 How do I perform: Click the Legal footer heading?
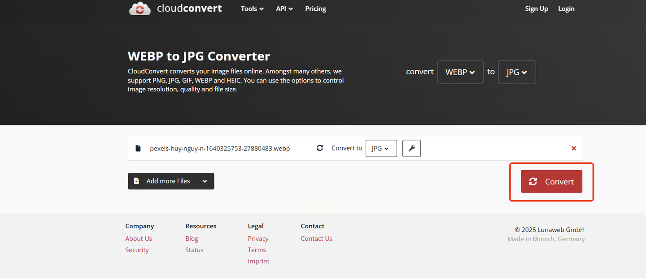[x=256, y=226]
